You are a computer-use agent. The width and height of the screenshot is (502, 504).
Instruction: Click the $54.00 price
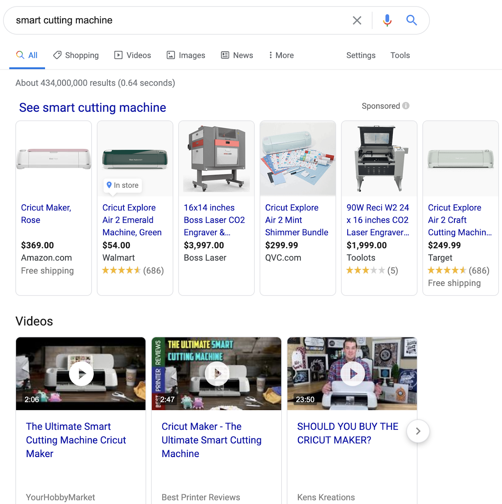click(x=116, y=245)
